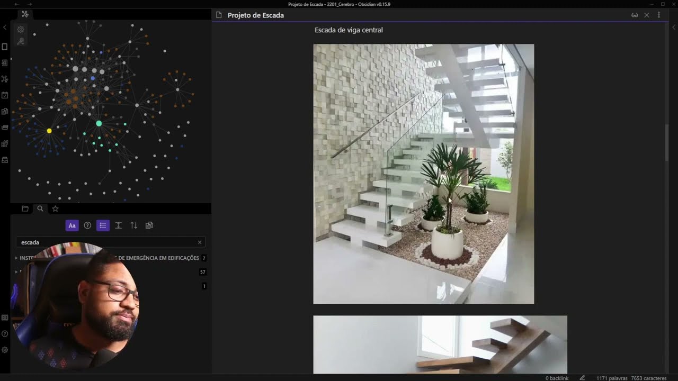Show search term explanation question icon
The height and width of the screenshot is (381, 678).
pos(87,225)
